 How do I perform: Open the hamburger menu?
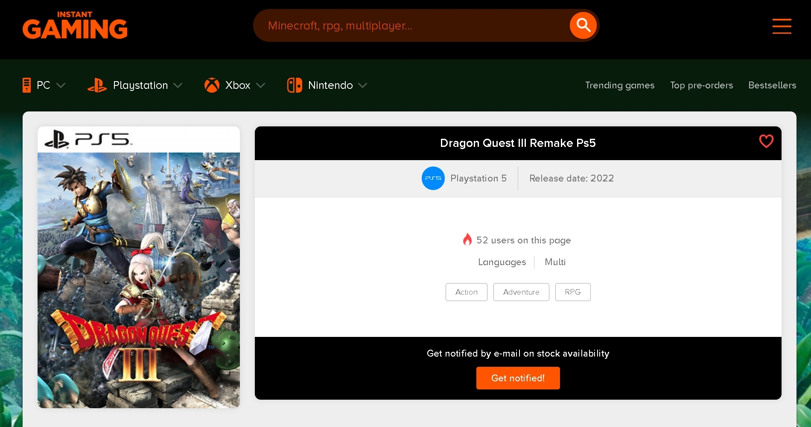click(782, 26)
